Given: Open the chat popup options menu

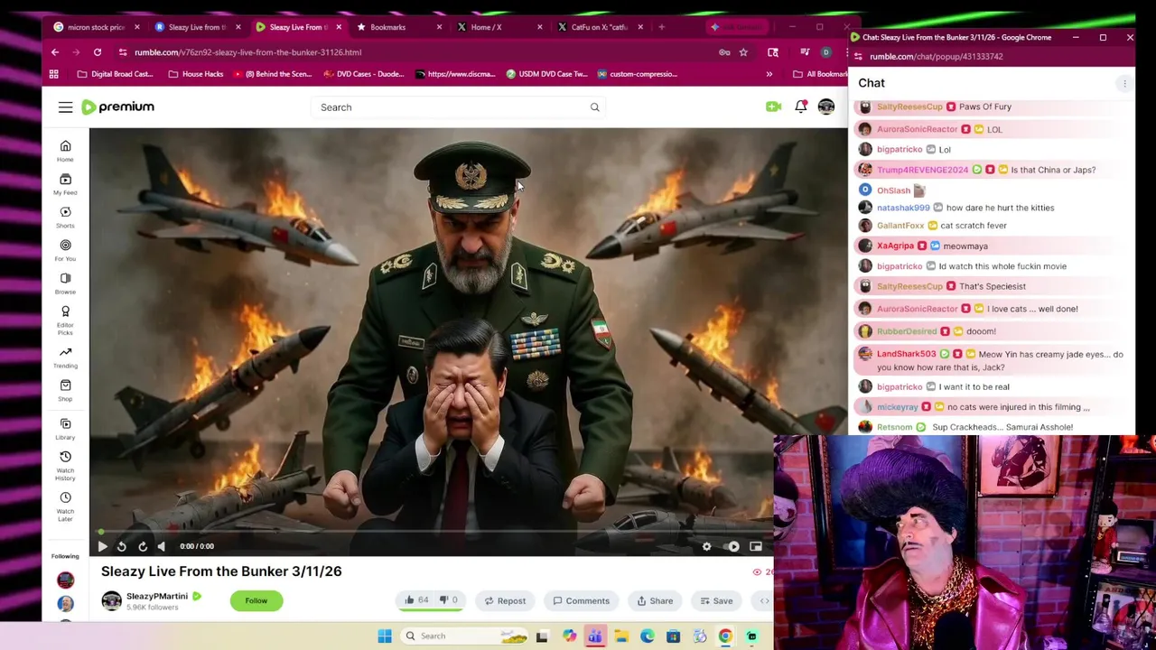Looking at the screenshot, I should pos(1124,84).
